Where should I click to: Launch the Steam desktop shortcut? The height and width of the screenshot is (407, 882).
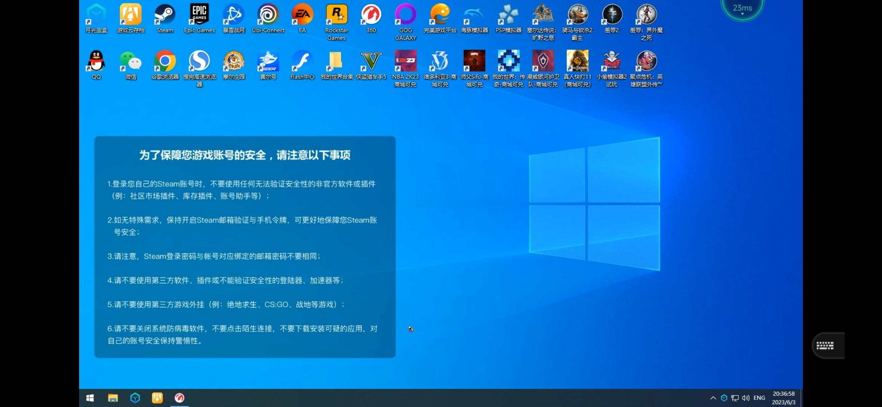165,18
